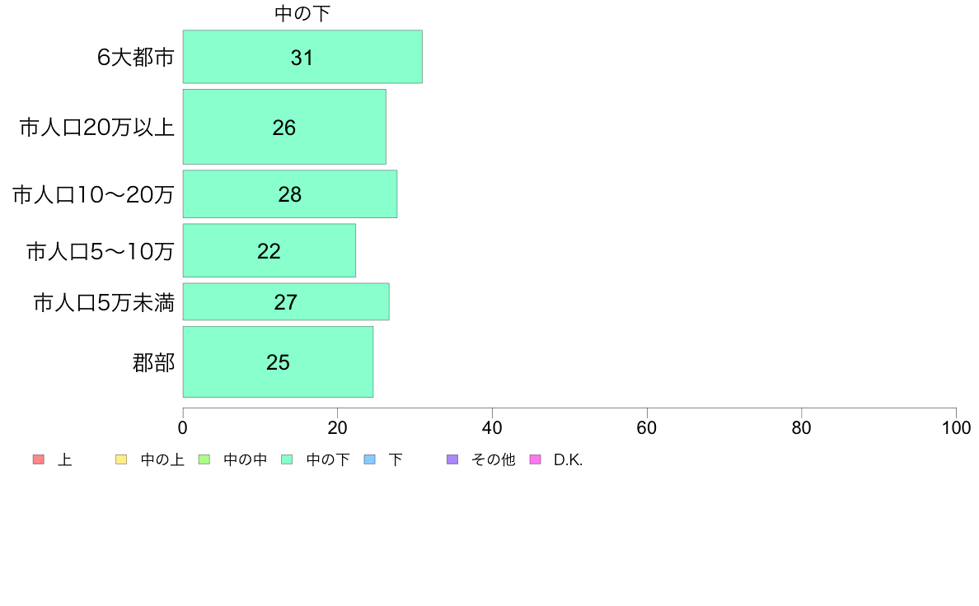
Task: Select the 6大都市 bar with value 31
Action: click(x=302, y=57)
